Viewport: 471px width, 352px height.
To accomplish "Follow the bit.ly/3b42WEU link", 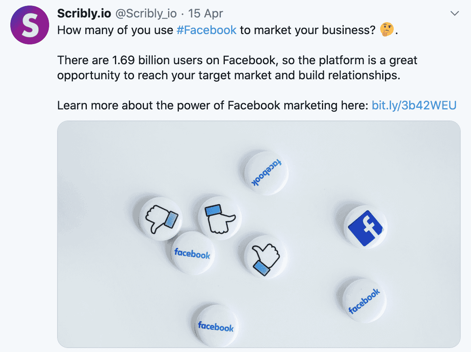I will 414,105.
